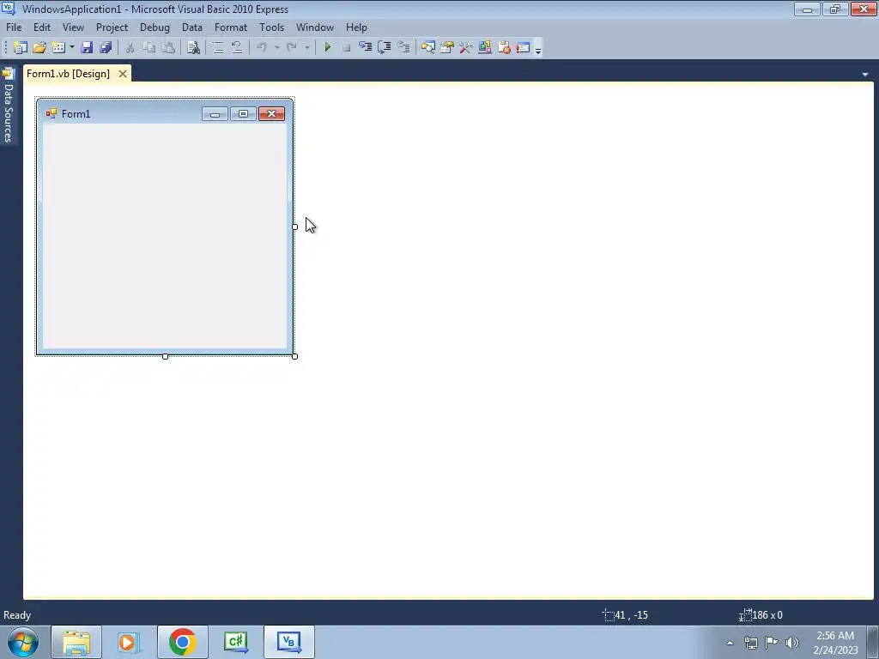This screenshot has height=659, width=879.
Task: Click the Stop Debugging square icon
Action: tap(347, 48)
